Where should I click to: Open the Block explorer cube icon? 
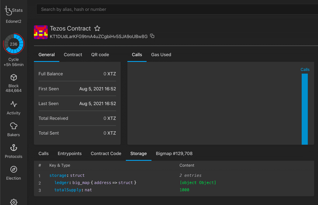(13, 77)
